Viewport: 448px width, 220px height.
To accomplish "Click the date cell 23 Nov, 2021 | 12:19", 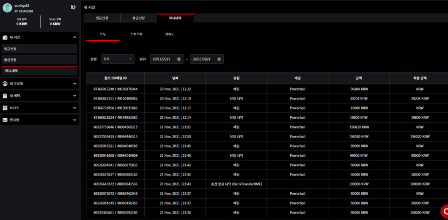I will [x=175, y=98].
